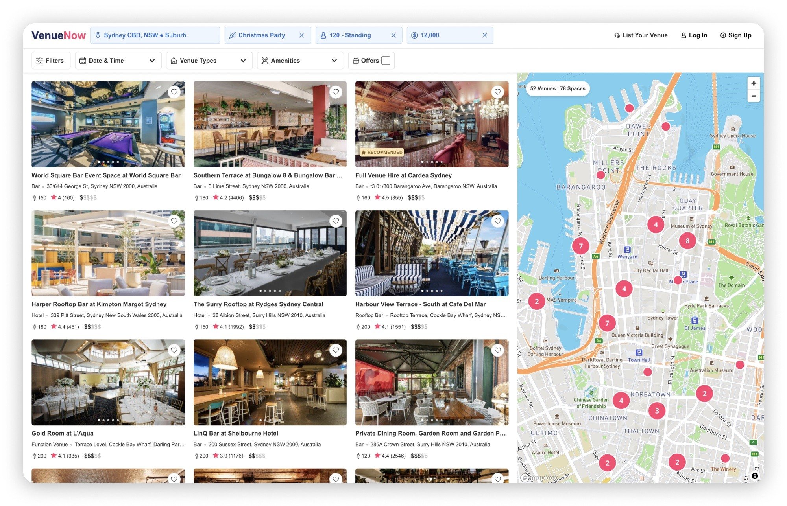This screenshot has width=787, height=506.
Task: Open the Korea Town cluster marker showing 3
Action: click(x=657, y=411)
